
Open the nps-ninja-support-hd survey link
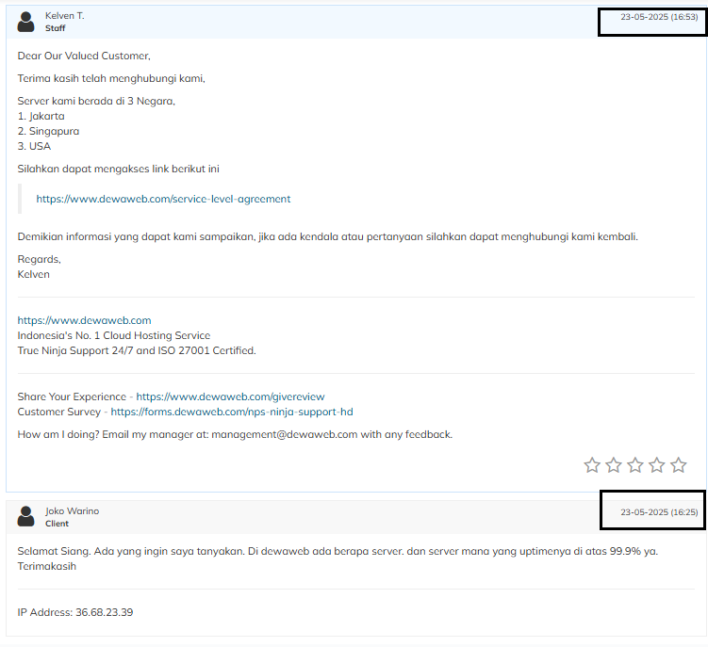pos(231,412)
